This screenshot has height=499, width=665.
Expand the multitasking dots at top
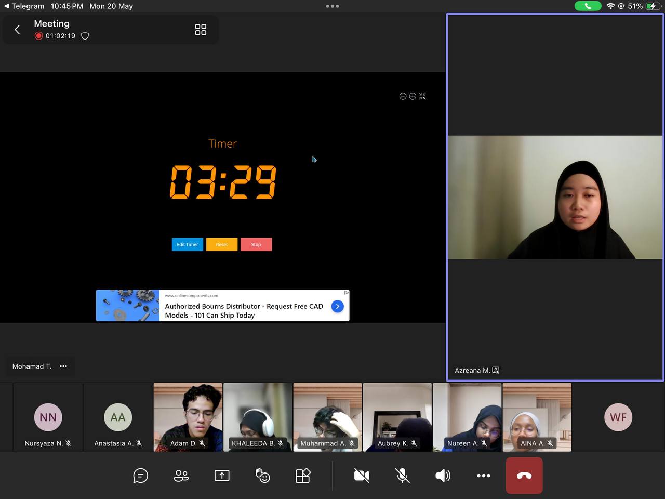tap(332, 6)
